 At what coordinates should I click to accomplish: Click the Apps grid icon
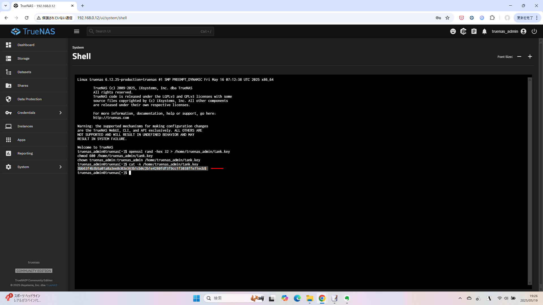[8, 140]
